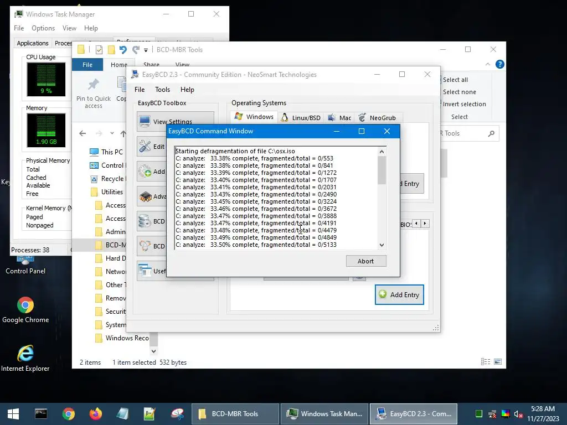Switch to the Linux/BSD tab
The image size is (567, 425).
(x=301, y=118)
